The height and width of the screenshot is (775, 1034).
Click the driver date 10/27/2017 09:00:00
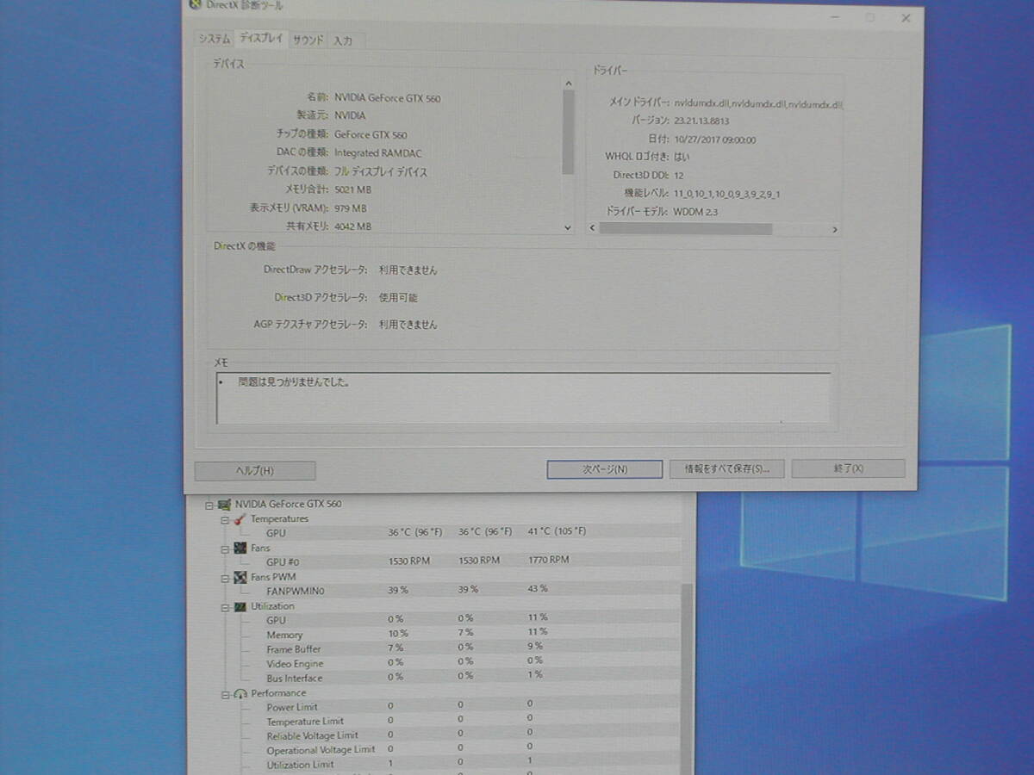[714, 139]
